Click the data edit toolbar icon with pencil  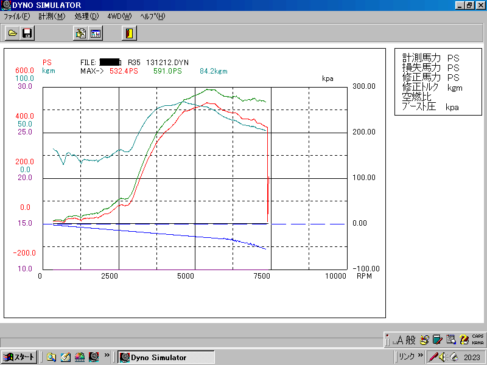80,33
